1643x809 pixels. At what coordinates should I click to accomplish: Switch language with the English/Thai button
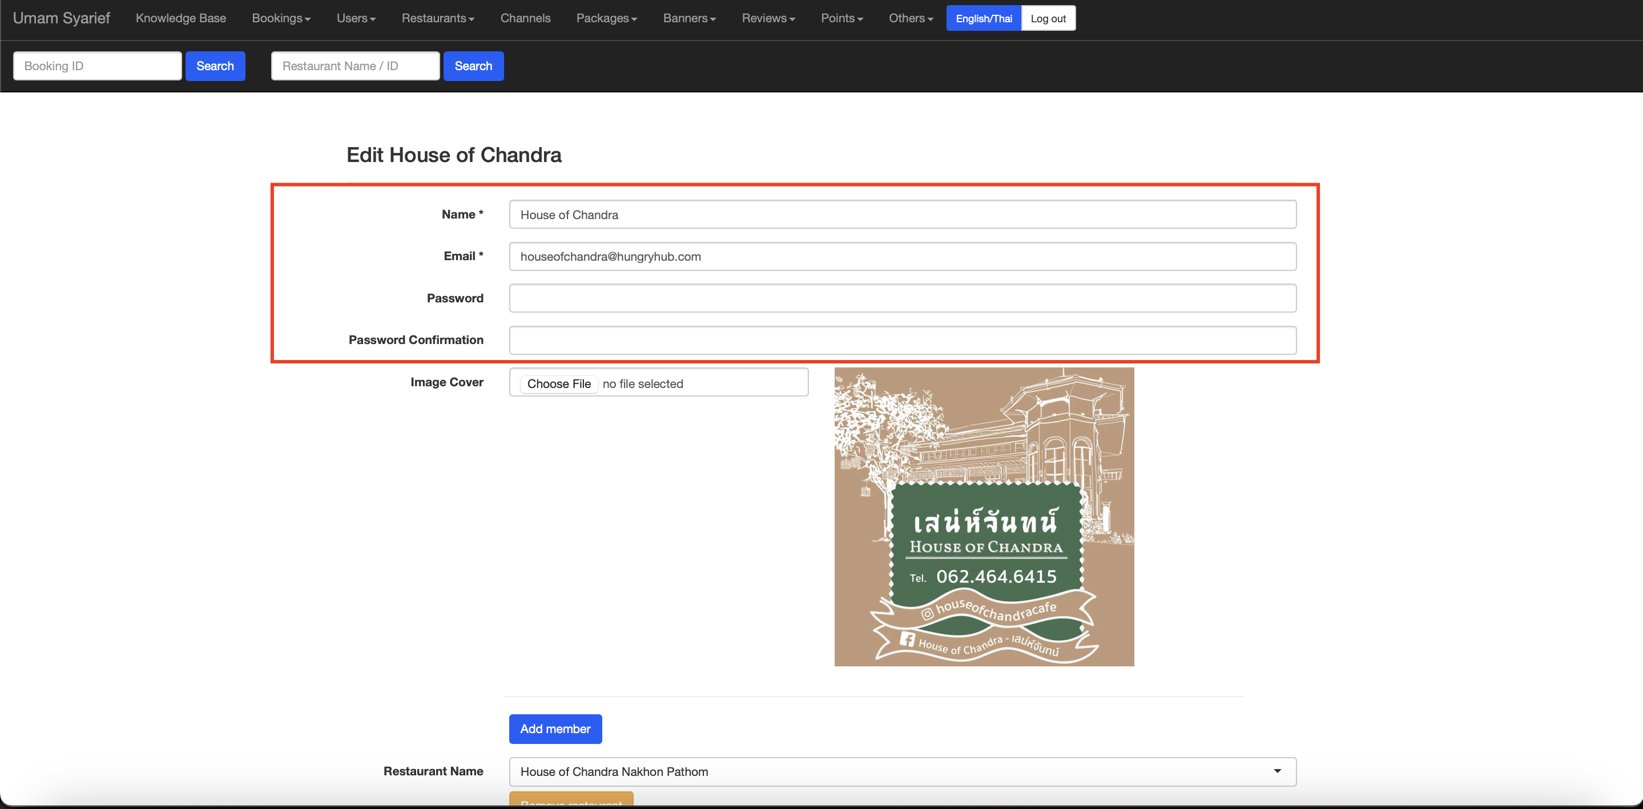(983, 18)
